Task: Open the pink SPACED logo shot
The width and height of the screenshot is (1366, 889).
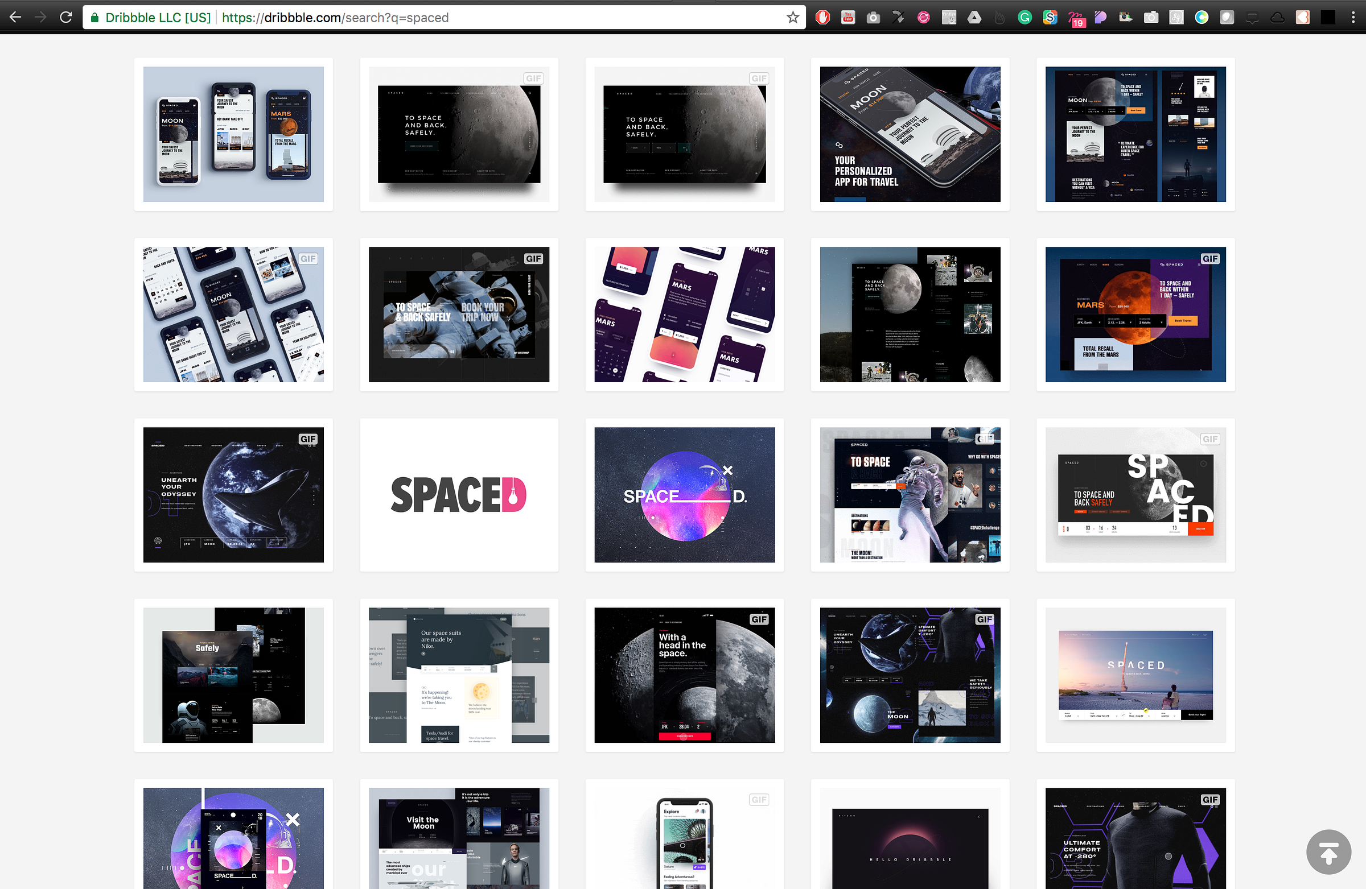Action: [459, 494]
